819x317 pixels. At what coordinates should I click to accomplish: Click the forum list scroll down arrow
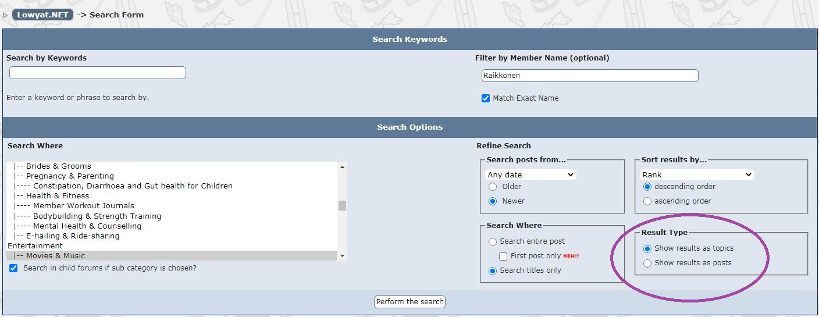342,256
